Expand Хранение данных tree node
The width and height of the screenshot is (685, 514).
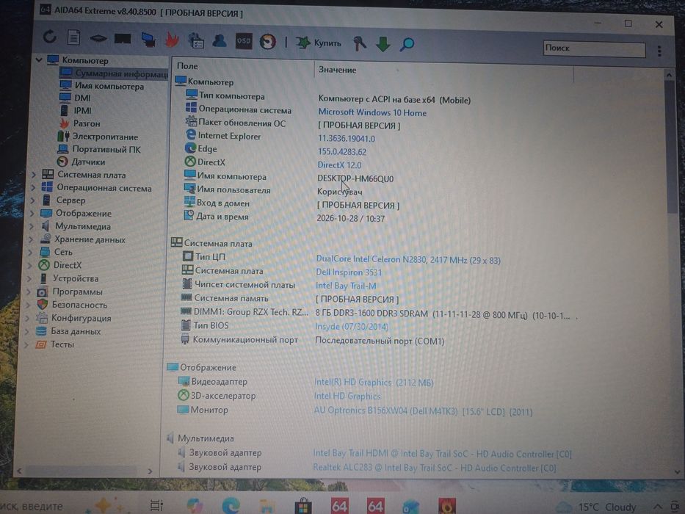coord(31,239)
